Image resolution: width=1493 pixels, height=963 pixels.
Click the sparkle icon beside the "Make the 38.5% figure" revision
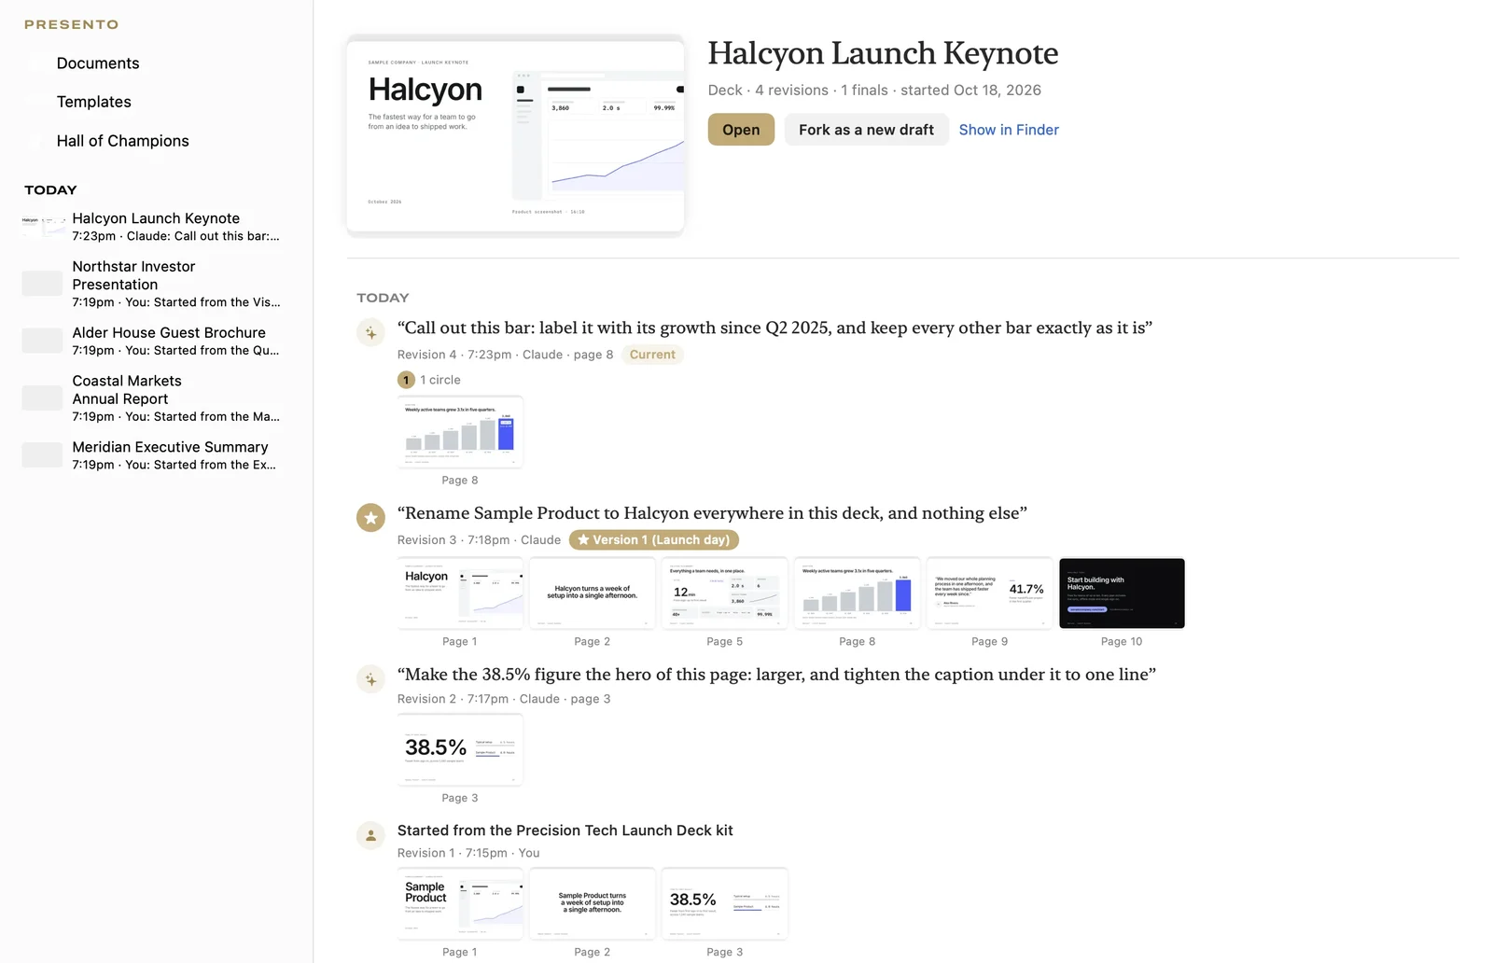pos(370,679)
